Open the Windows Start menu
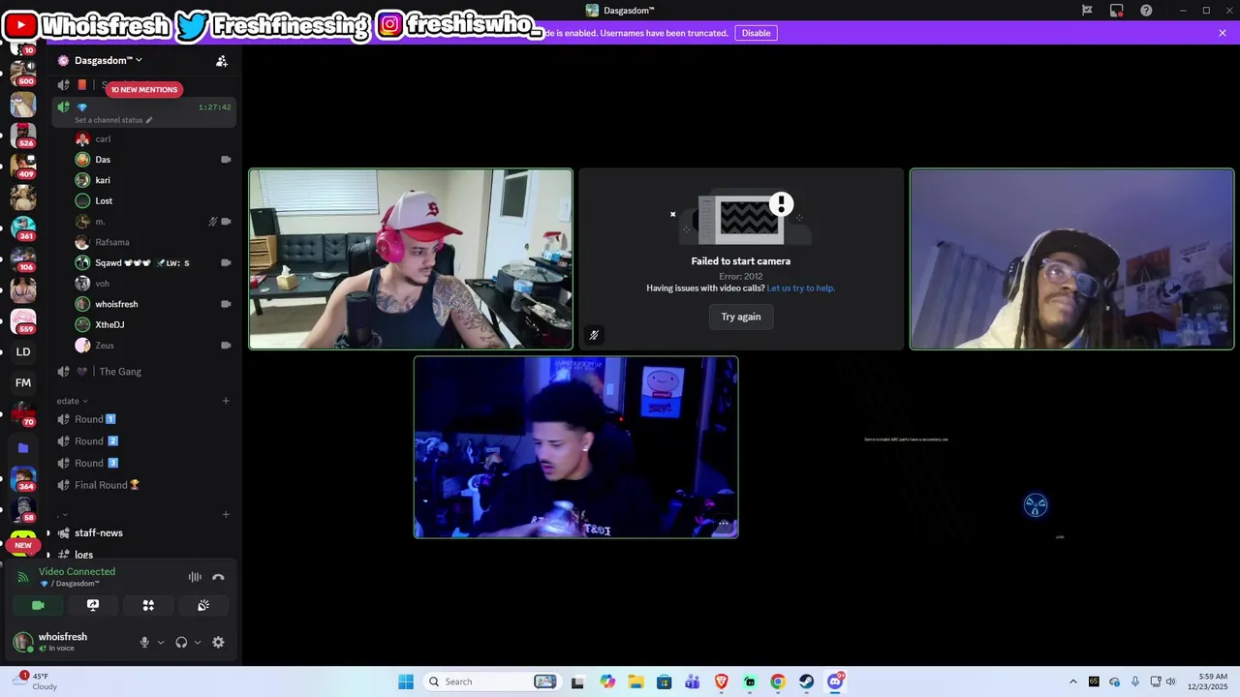 click(406, 682)
